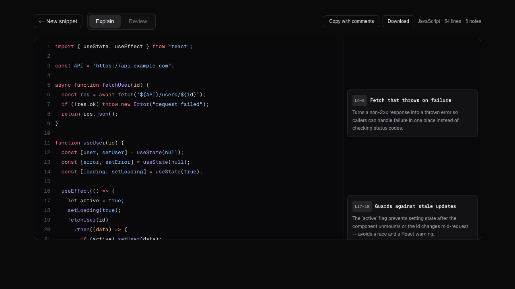Click the 'active flag prevents' note description
Image resolution: width=515 pixels, height=289 pixels.
[410, 226]
